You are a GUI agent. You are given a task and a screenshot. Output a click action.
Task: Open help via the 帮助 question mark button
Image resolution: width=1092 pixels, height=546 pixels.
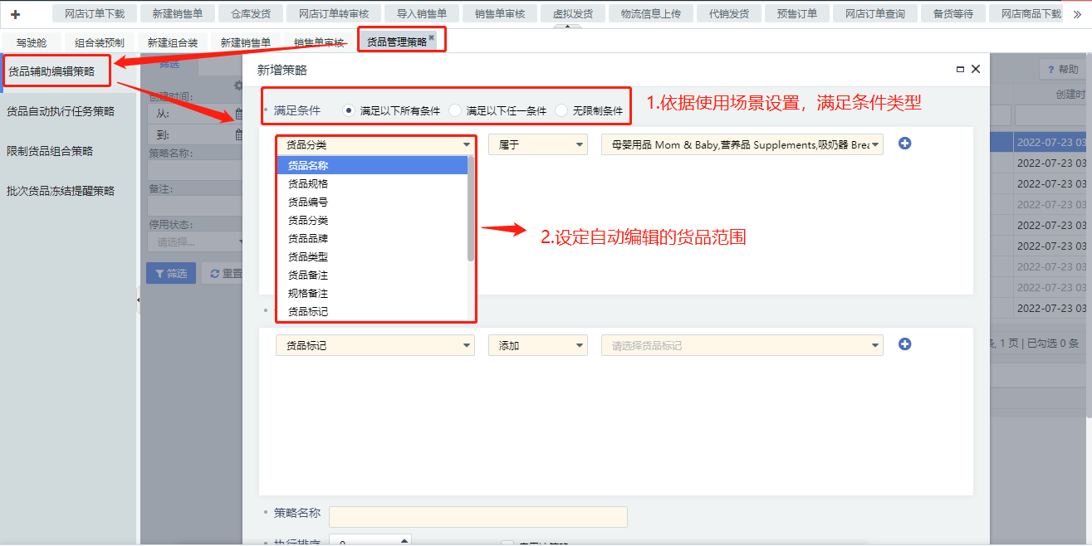(x=1063, y=70)
